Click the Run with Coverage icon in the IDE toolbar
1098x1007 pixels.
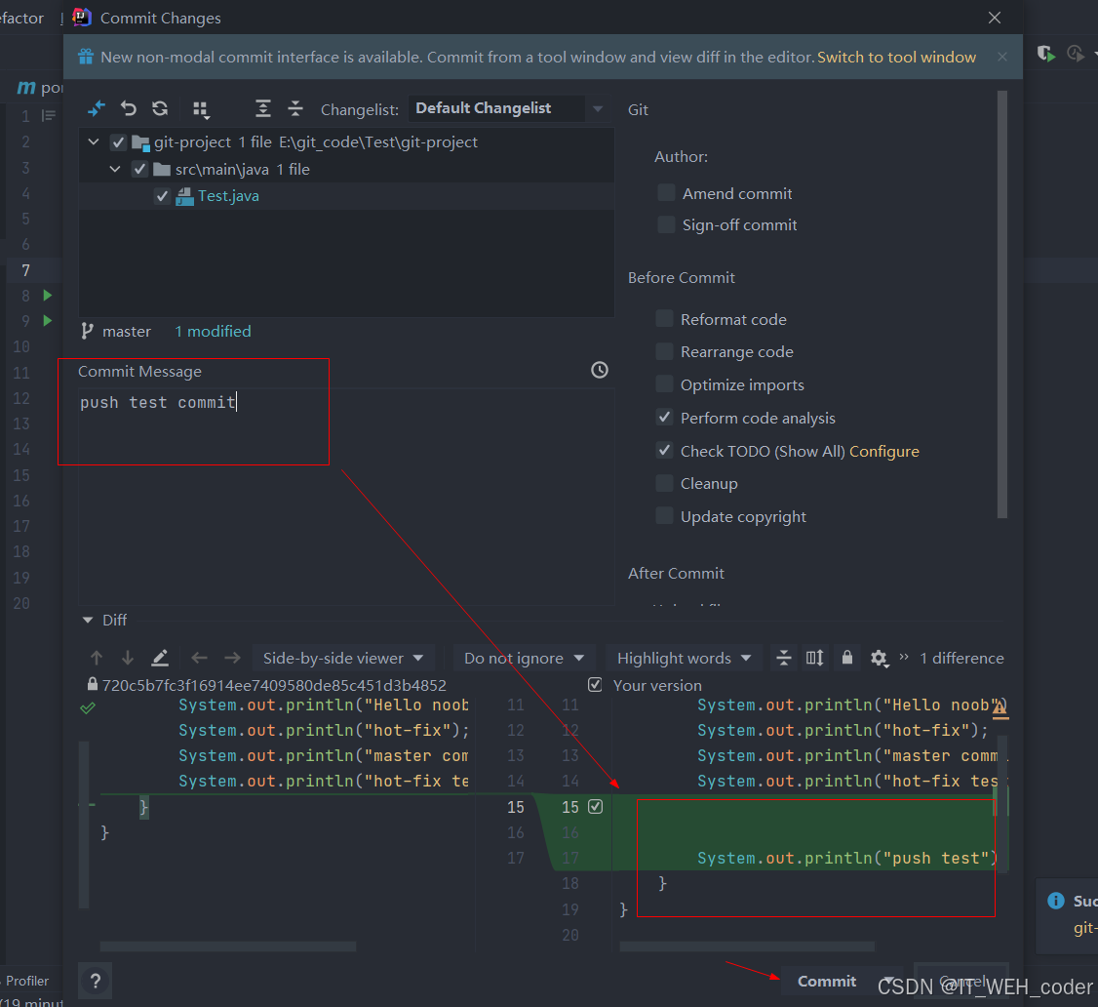[x=1047, y=54]
